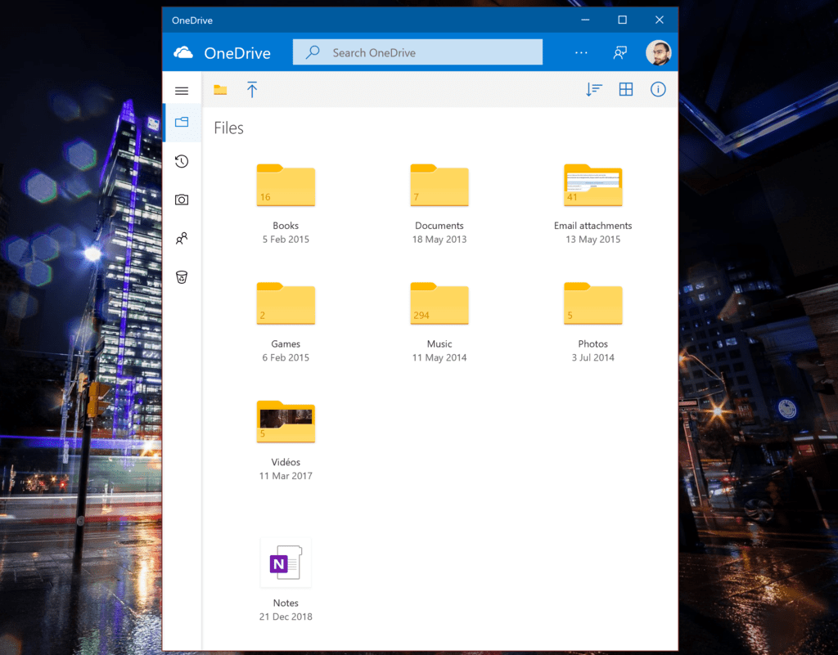Open the account profile picture
Image resolution: width=838 pixels, height=655 pixels.
[x=659, y=53]
